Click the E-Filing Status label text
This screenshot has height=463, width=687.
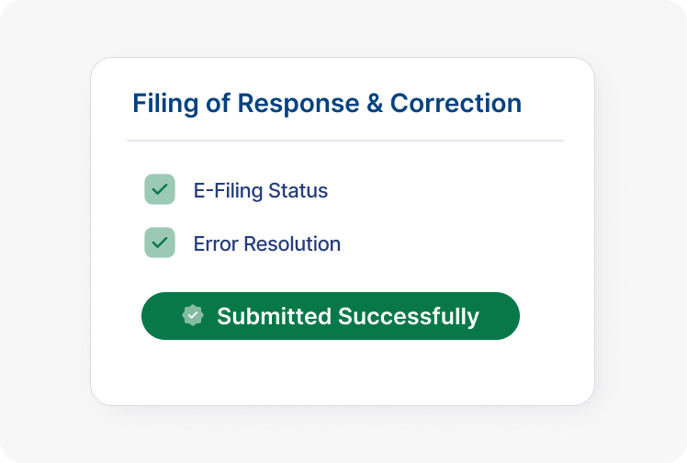click(x=260, y=191)
